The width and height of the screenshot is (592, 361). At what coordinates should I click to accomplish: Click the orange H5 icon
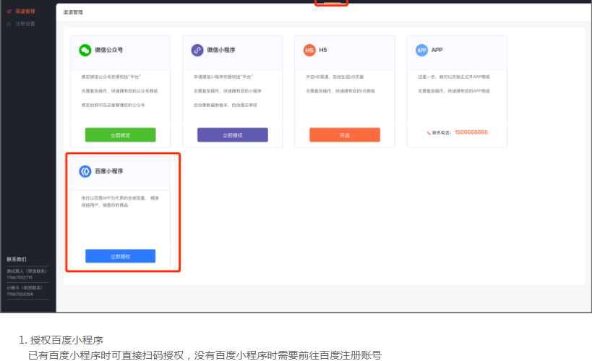(309, 50)
